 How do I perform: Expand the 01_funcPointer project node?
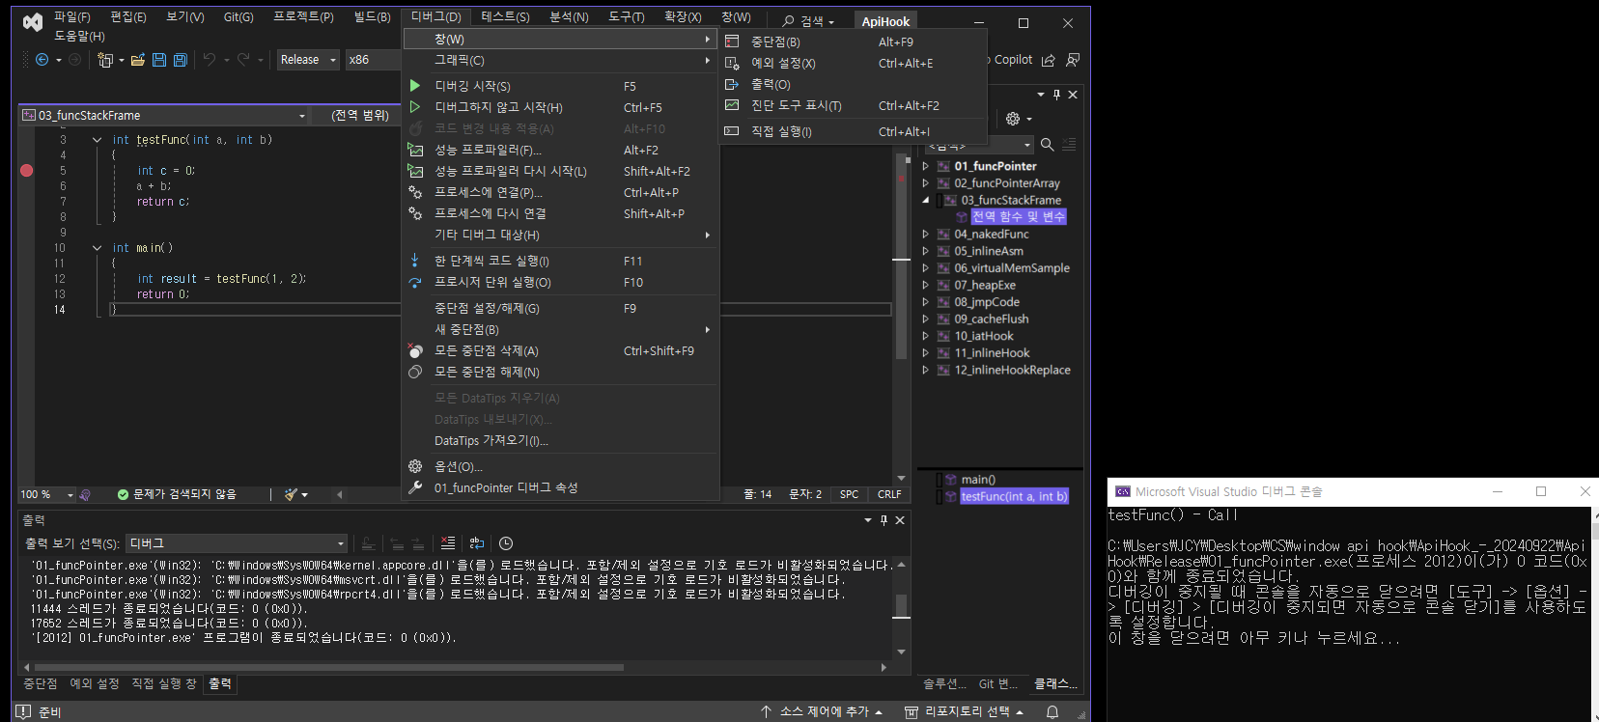pyautogui.click(x=926, y=167)
